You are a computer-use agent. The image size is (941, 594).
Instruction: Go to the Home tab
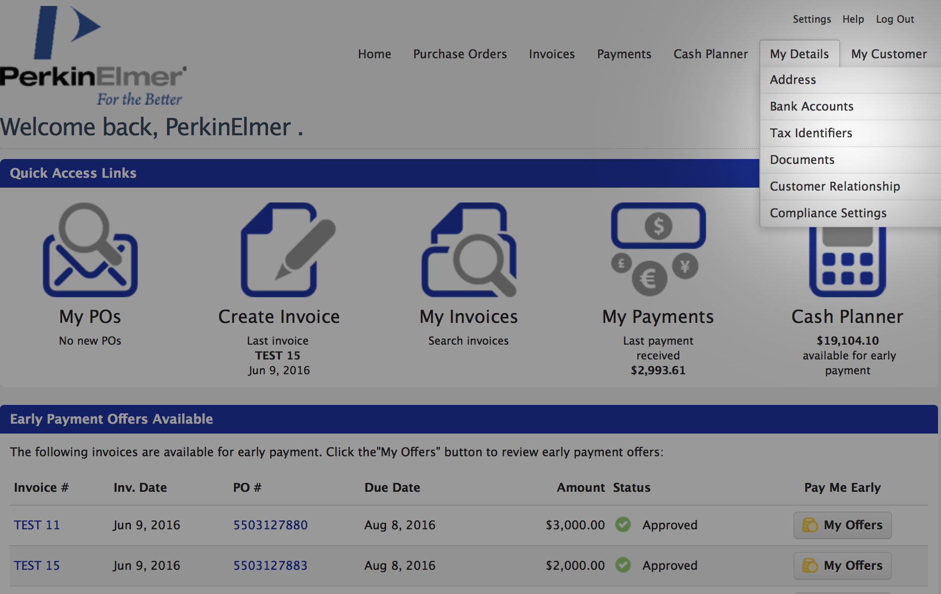coord(375,54)
